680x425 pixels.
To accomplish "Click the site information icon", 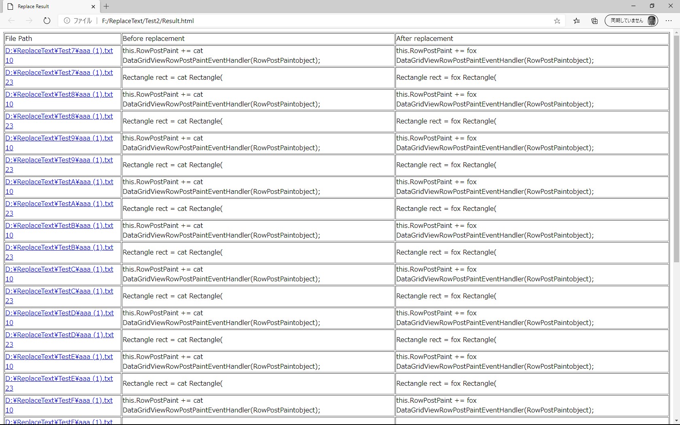I will [x=67, y=21].
